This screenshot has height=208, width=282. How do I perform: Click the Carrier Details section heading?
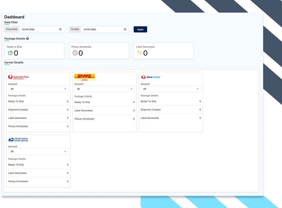point(14,62)
